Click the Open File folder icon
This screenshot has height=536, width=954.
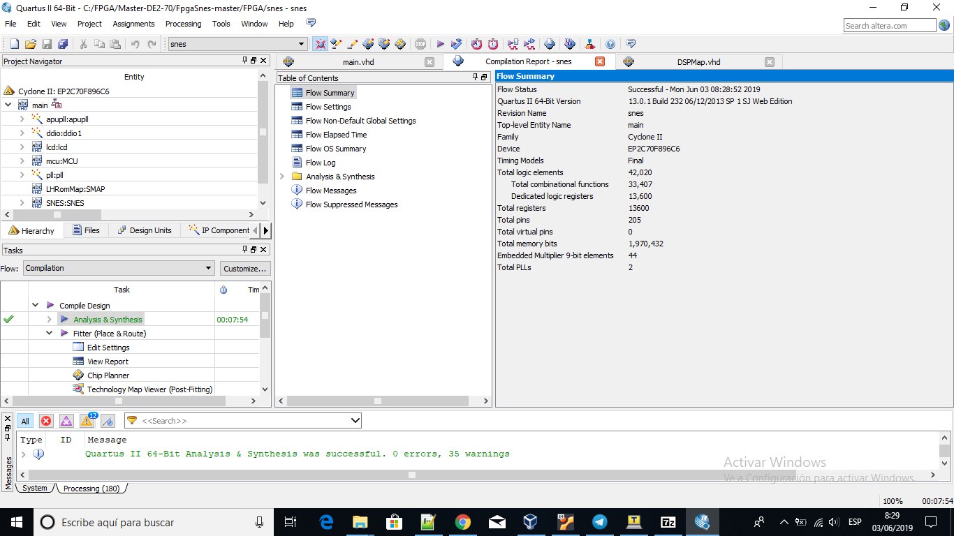coord(30,44)
